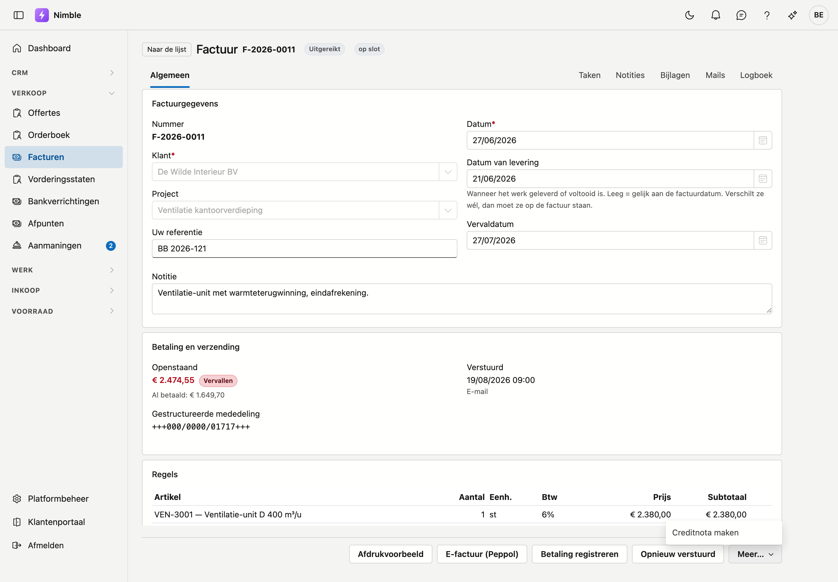This screenshot has height=582, width=838.
Task: Toggle dark mode moon icon
Action: click(x=689, y=15)
